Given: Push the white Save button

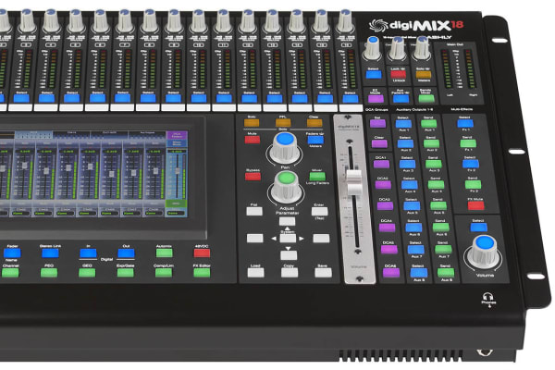Looking at the screenshot, I should pyautogui.click(x=323, y=272).
